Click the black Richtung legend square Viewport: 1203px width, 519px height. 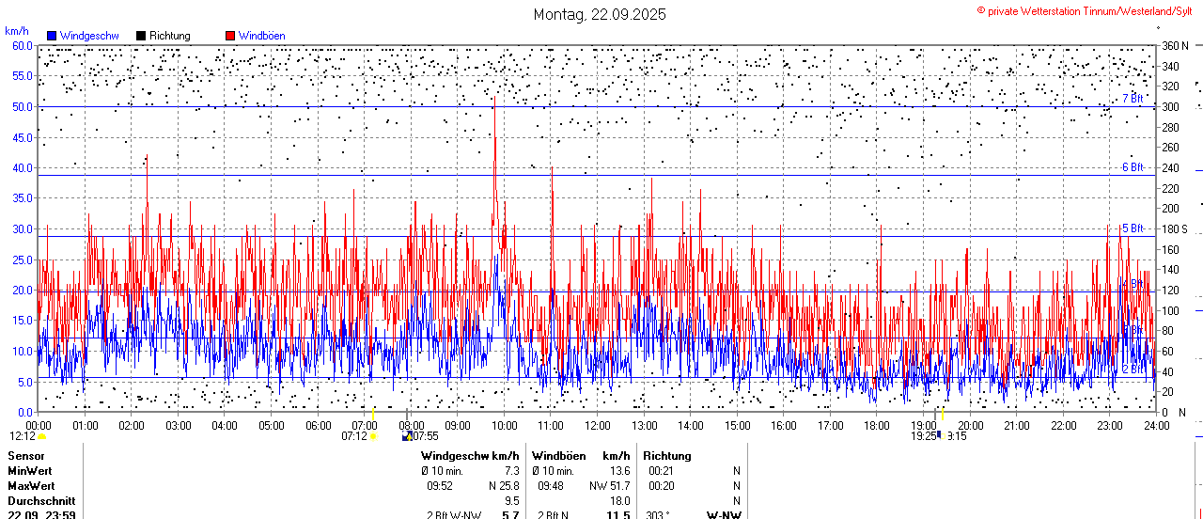pyautogui.click(x=141, y=36)
